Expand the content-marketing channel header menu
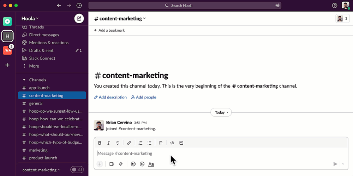 point(120,19)
